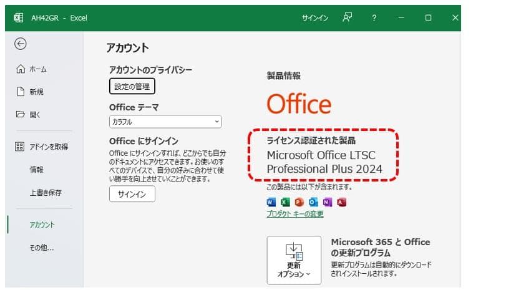Click サインイン in the title bar
Screen dimensions: 511x295
[x=315, y=18]
